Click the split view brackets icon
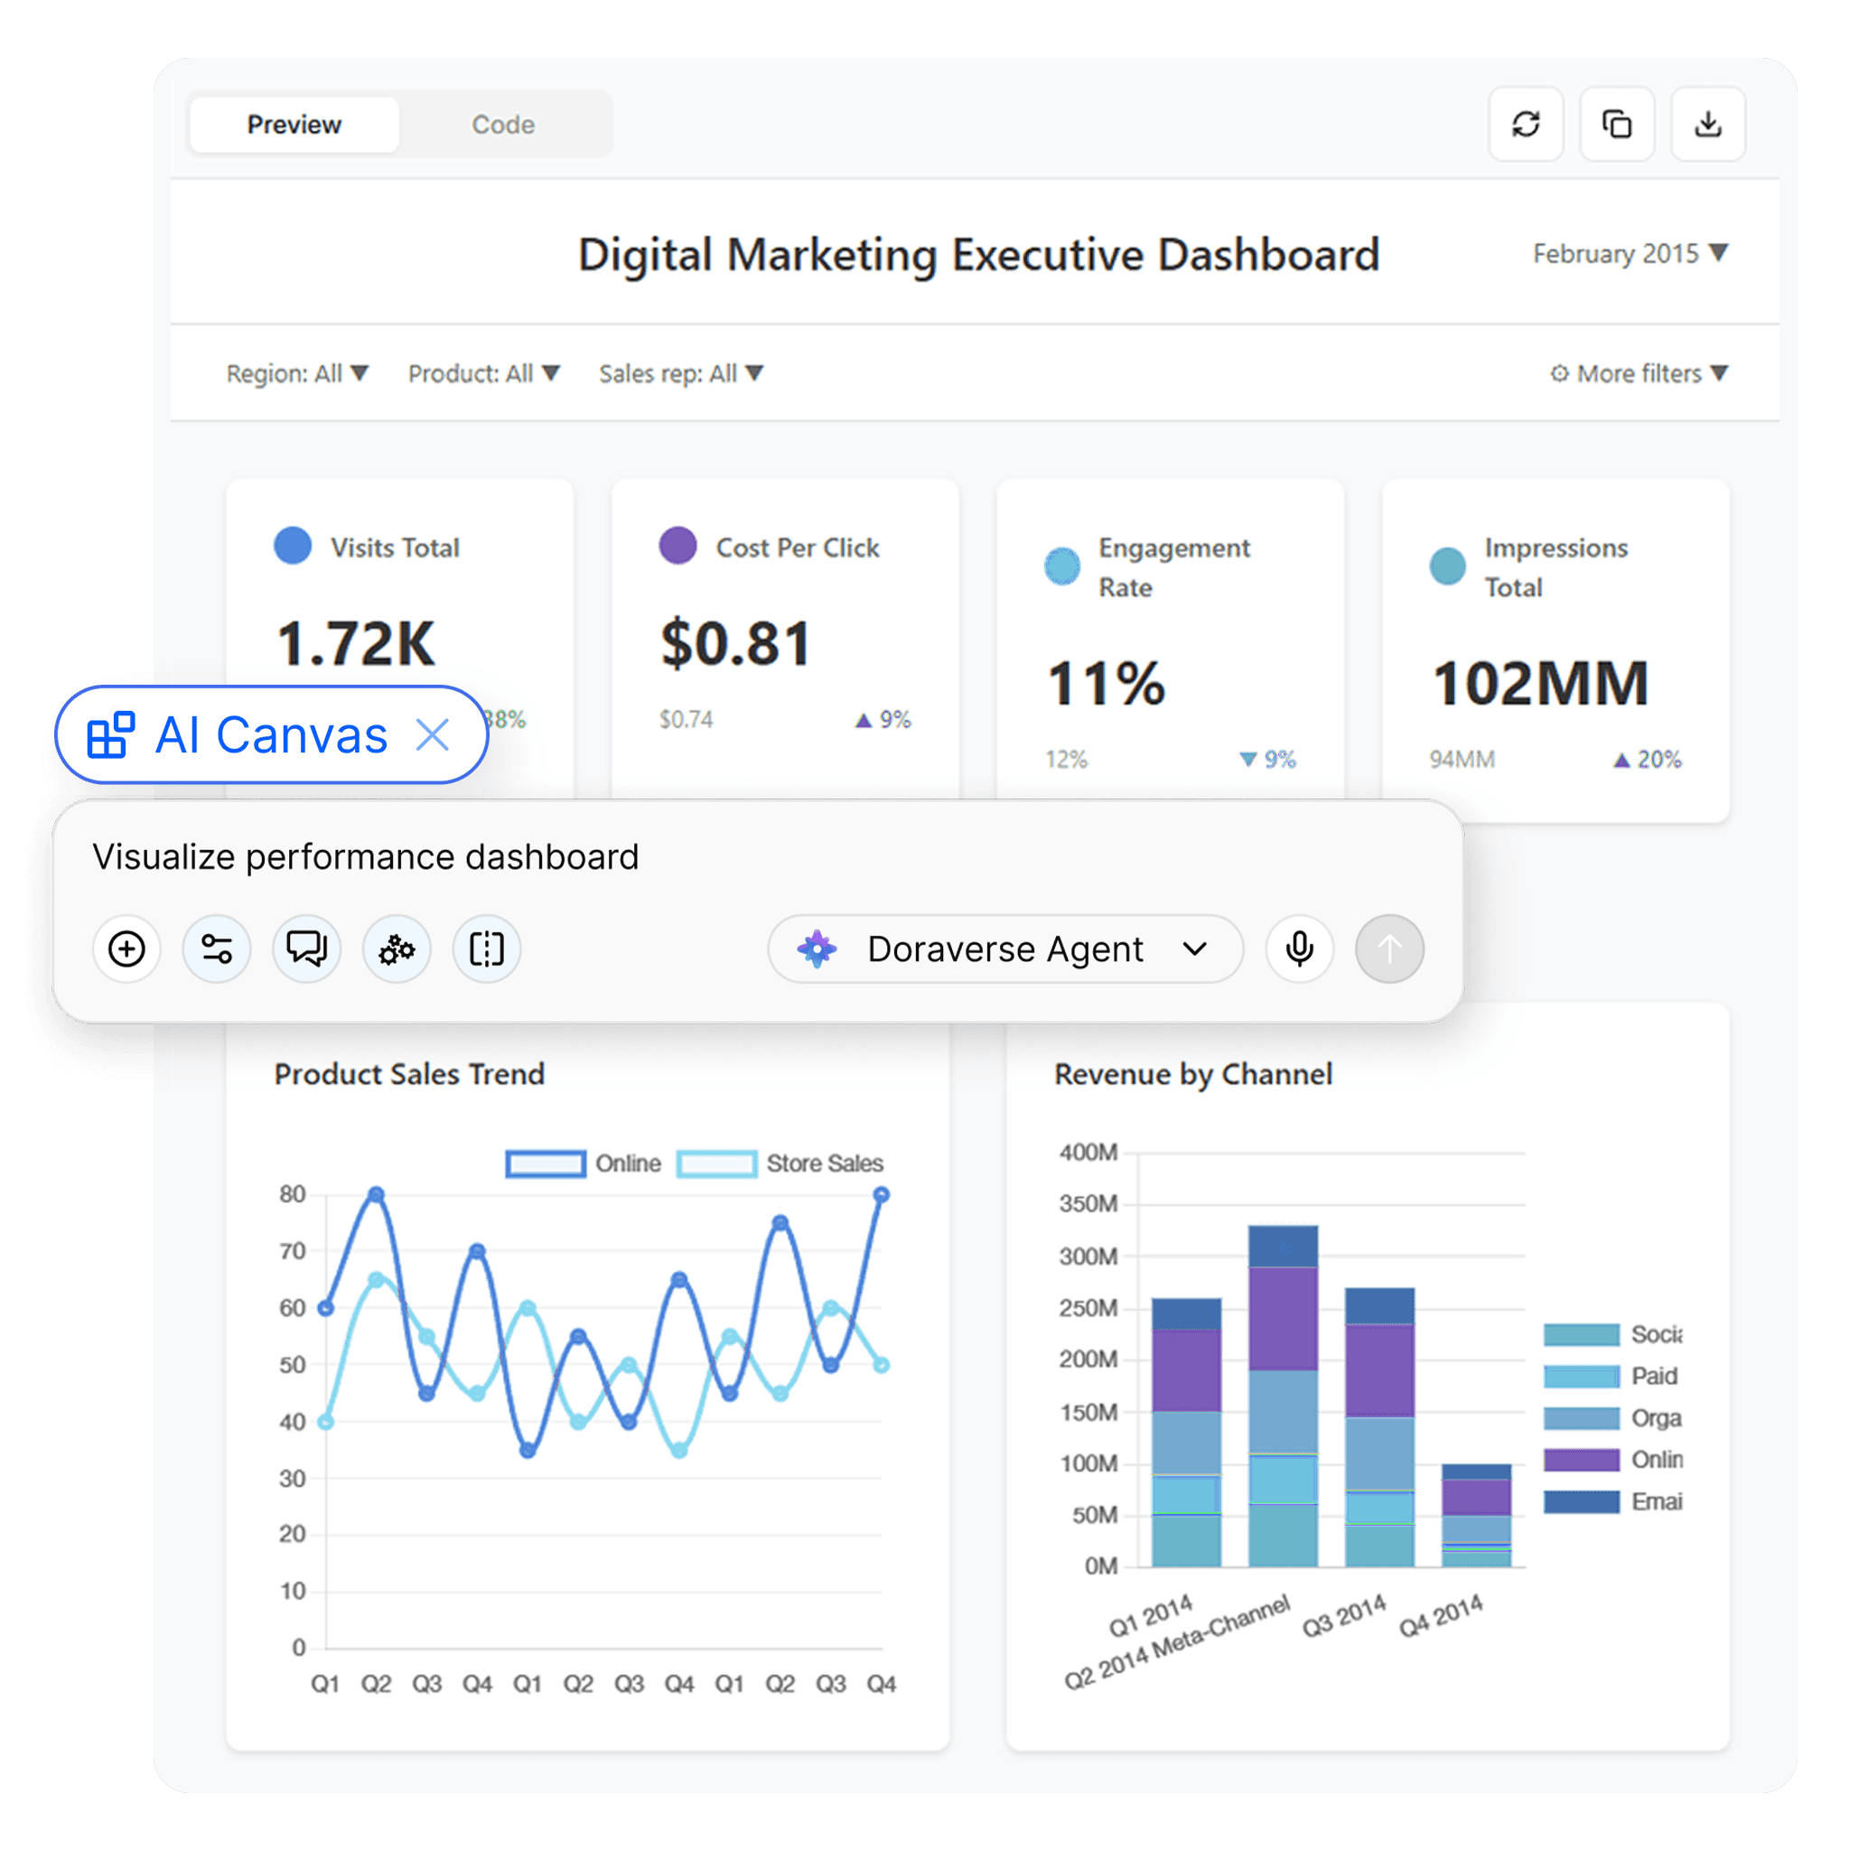The height and width of the screenshot is (1850, 1850). pos(487,949)
